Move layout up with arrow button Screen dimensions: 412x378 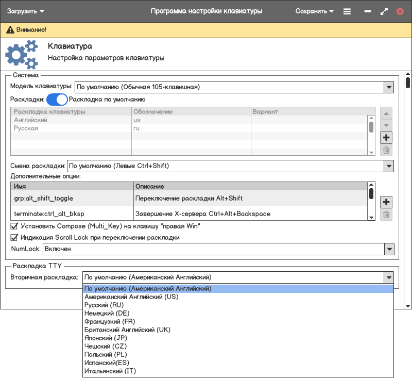[386, 113]
